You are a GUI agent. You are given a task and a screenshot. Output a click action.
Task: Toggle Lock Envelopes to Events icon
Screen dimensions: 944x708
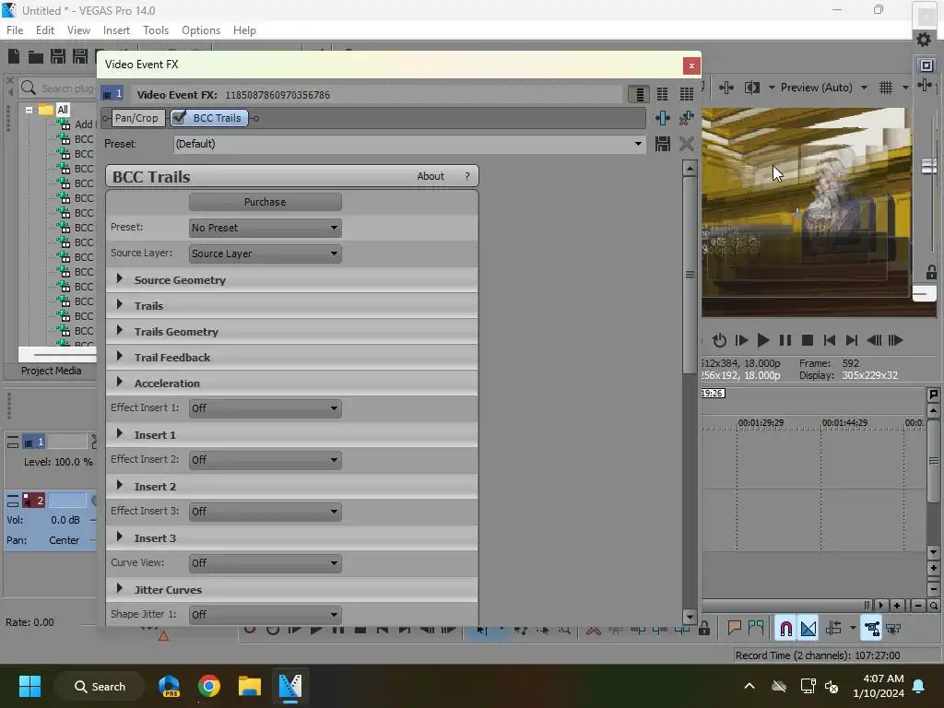(x=871, y=629)
